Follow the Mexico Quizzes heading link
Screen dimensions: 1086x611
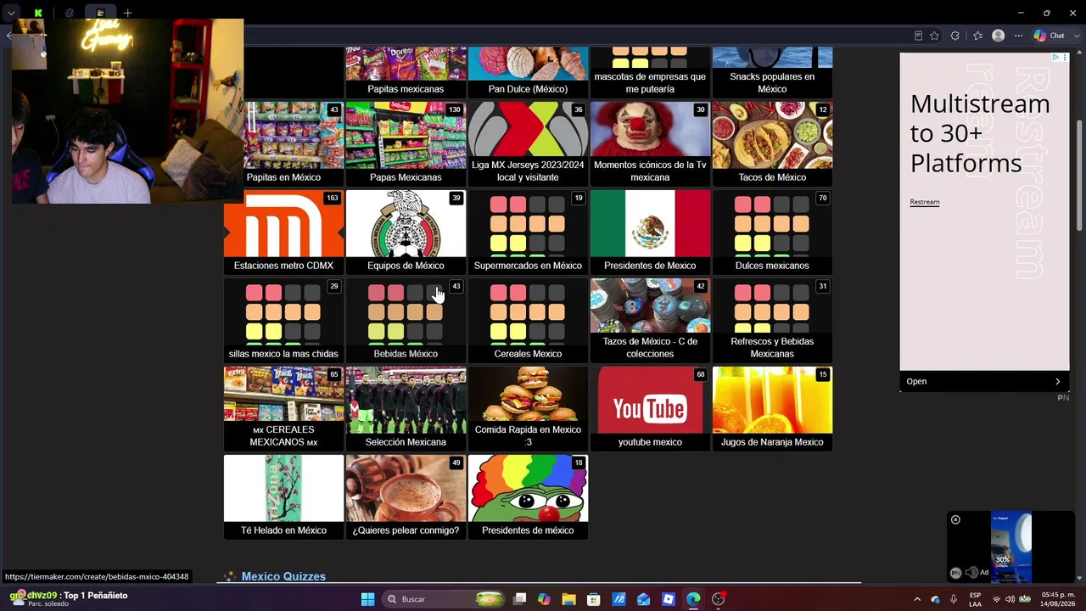click(x=283, y=576)
